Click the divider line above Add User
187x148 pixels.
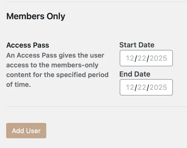point(93,107)
